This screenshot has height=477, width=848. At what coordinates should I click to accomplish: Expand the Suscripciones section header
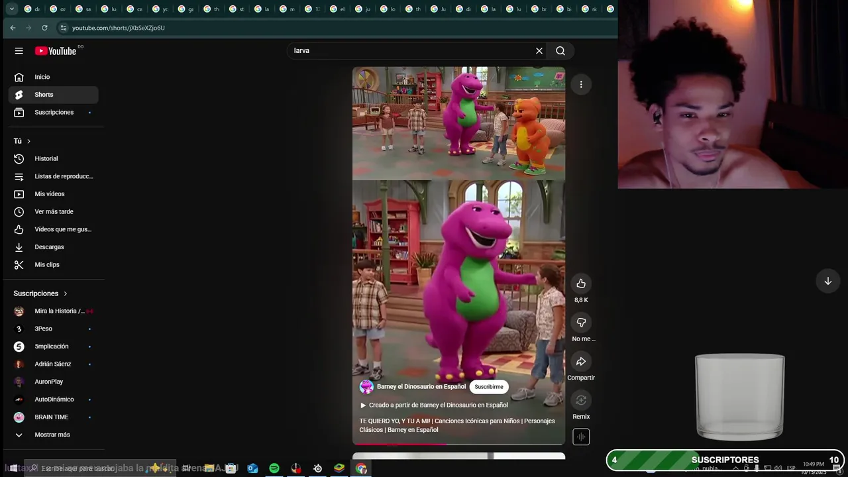click(40, 293)
